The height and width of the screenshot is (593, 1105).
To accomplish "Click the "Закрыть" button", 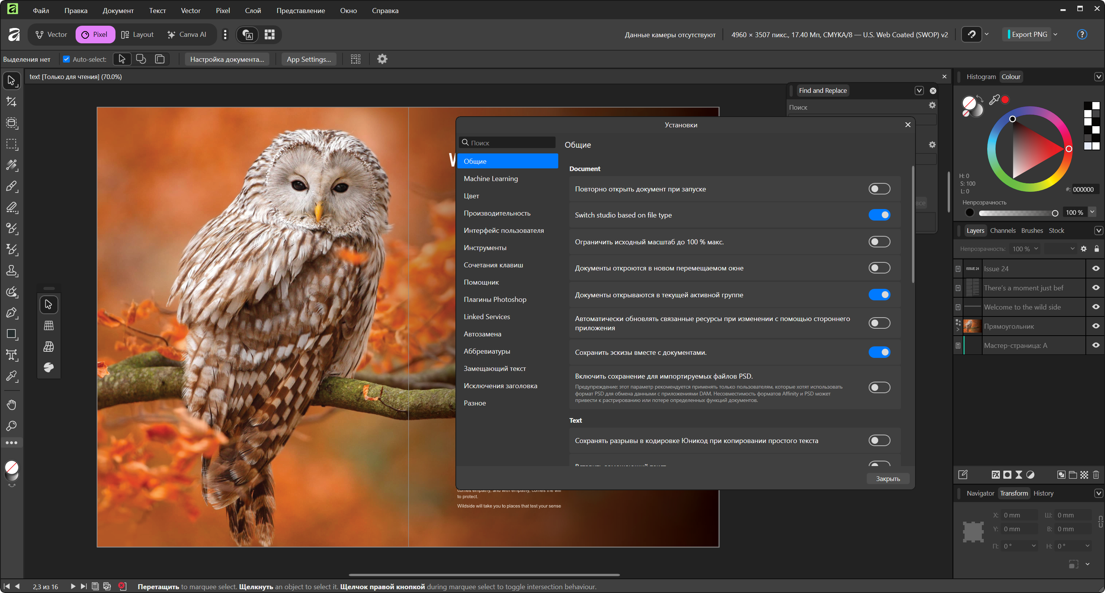I will click(x=887, y=479).
